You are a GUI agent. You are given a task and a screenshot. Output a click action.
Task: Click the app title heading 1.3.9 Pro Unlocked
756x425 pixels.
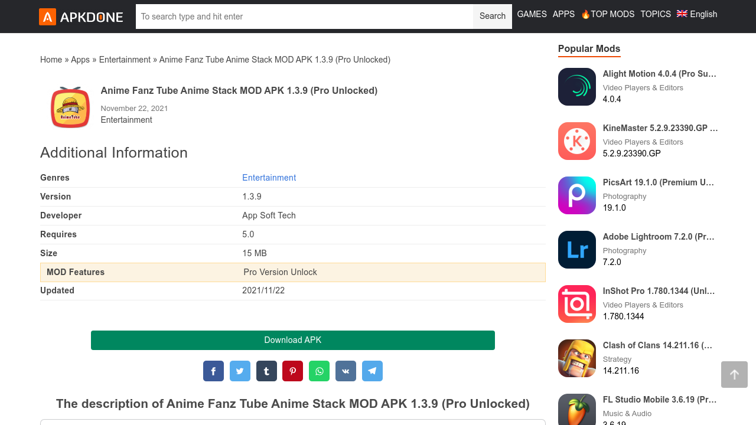(x=239, y=91)
